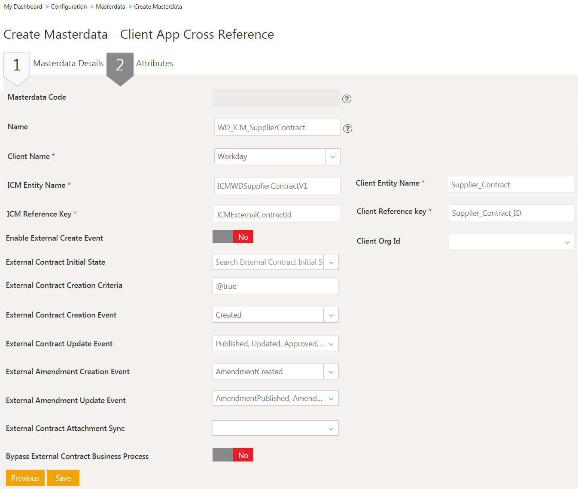Click the Previous button
578x489 pixels.
[25, 478]
